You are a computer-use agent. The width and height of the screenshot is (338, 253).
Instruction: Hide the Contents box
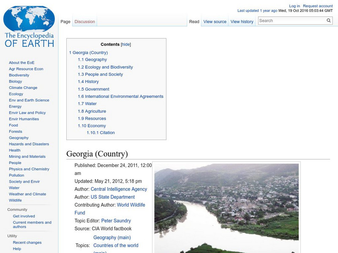pyautogui.click(x=125, y=44)
